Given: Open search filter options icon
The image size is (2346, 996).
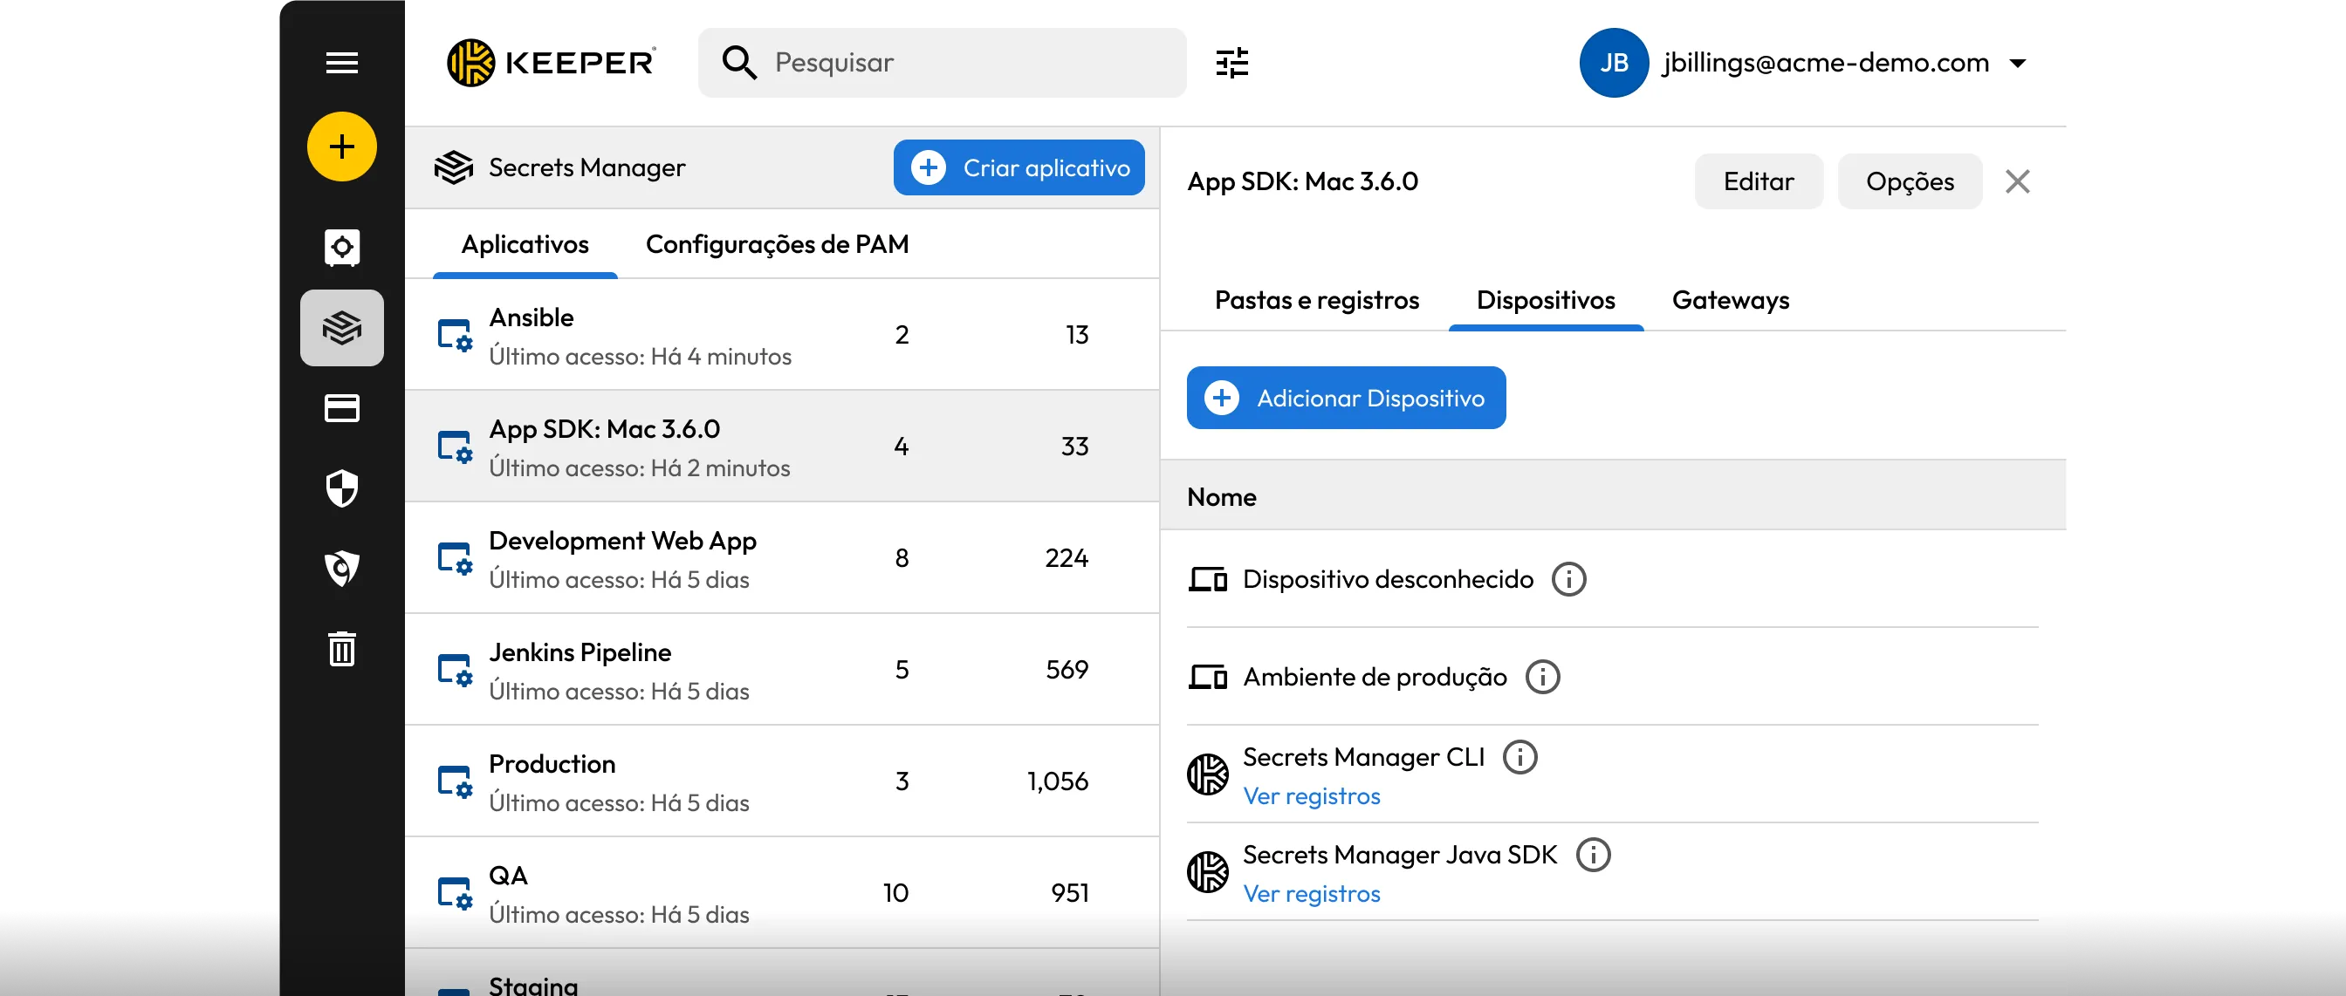Looking at the screenshot, I should point(1232,63).
